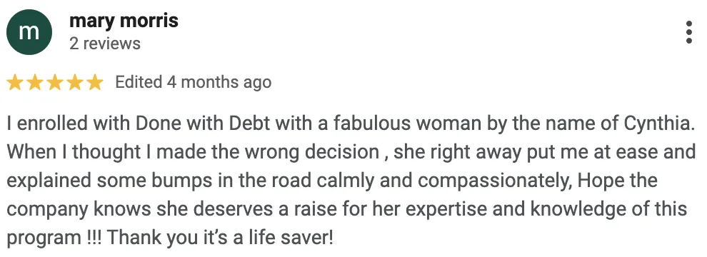
Task: Click the third gold rating star
Action: [55, 83]
